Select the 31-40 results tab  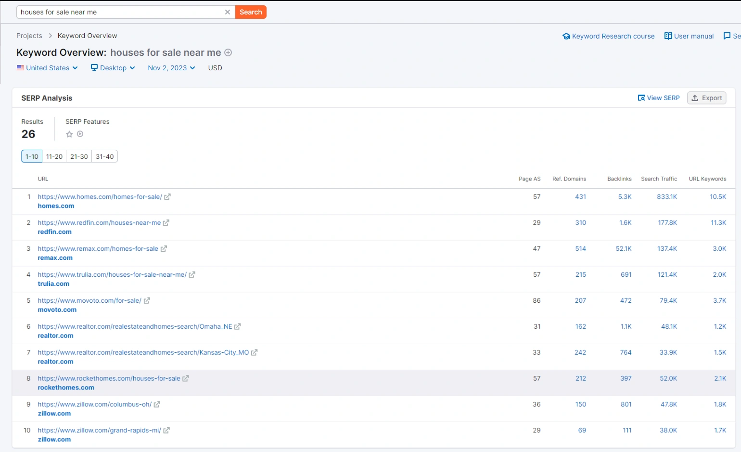click(x=105, y=156)
